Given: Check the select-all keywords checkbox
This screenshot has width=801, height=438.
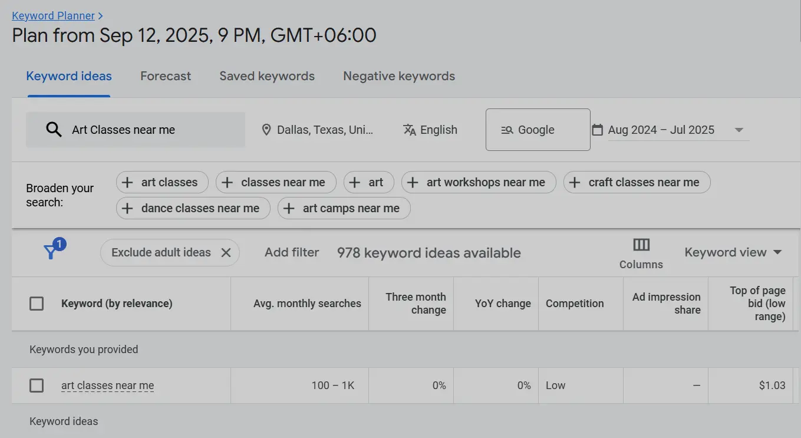Looking at the screenshot, I should (37, 303).
